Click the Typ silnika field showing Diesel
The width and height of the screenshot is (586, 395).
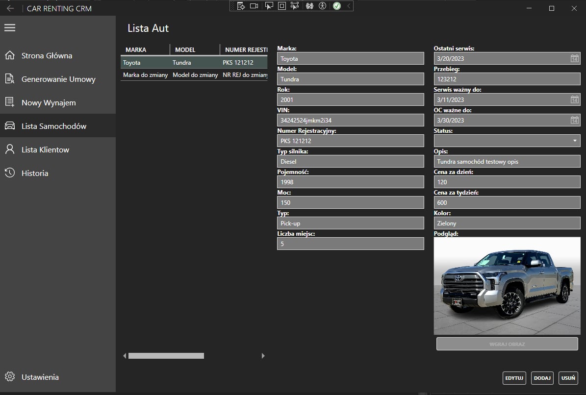[x=351, y=161]
